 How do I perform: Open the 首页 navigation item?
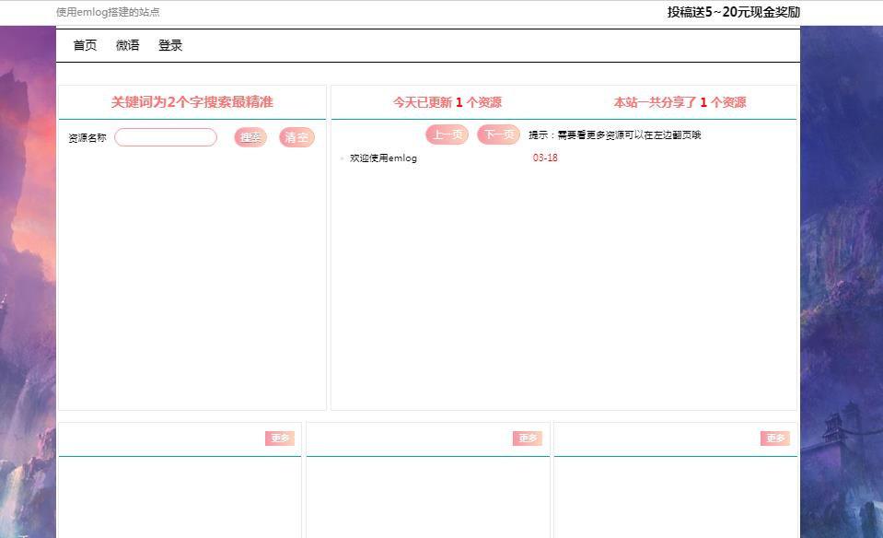point(85,45)
